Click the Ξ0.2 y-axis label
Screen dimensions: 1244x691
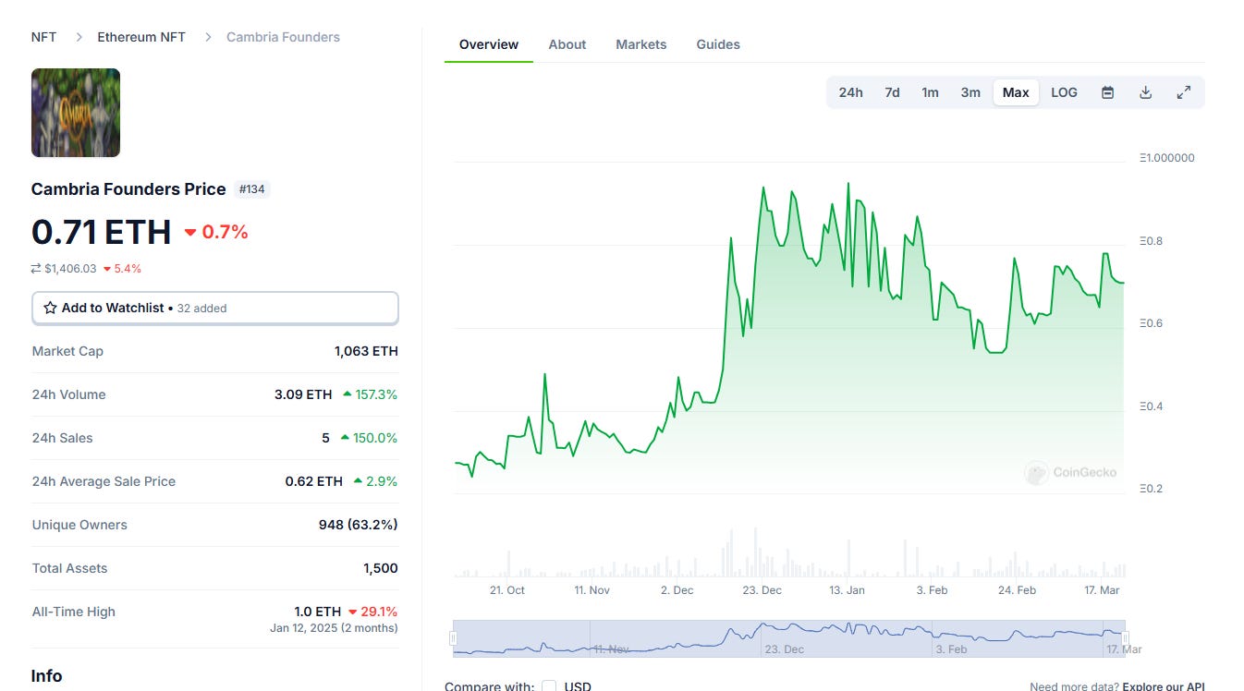tap(1152, 489)
